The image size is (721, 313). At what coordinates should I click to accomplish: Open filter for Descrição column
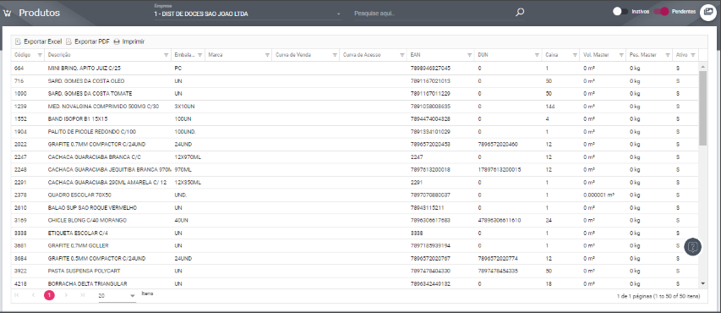166,55
